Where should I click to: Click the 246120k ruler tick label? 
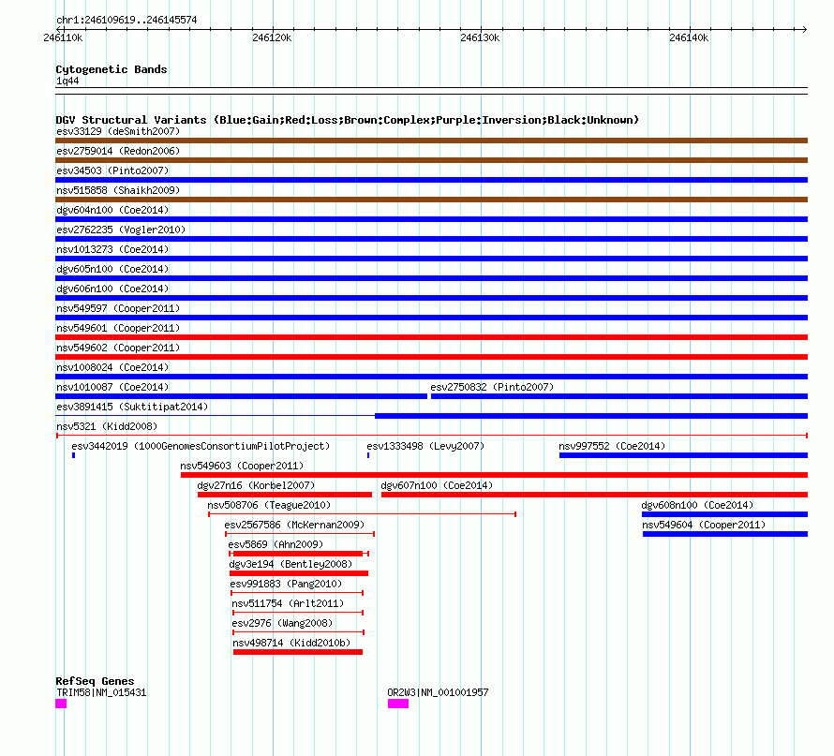(272, 37)
